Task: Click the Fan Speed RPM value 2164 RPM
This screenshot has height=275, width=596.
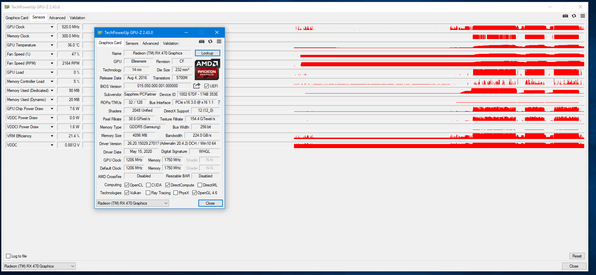Action: coord(69,63)
